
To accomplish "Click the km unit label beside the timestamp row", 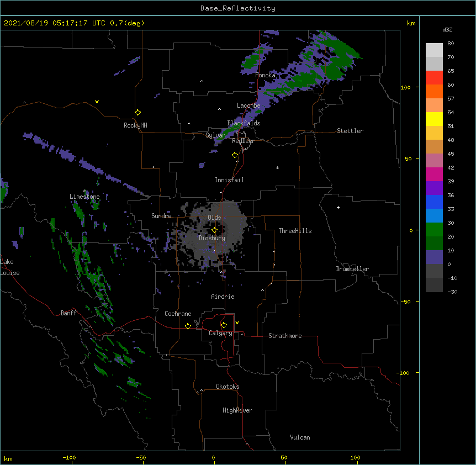I will tap(411, 23).
